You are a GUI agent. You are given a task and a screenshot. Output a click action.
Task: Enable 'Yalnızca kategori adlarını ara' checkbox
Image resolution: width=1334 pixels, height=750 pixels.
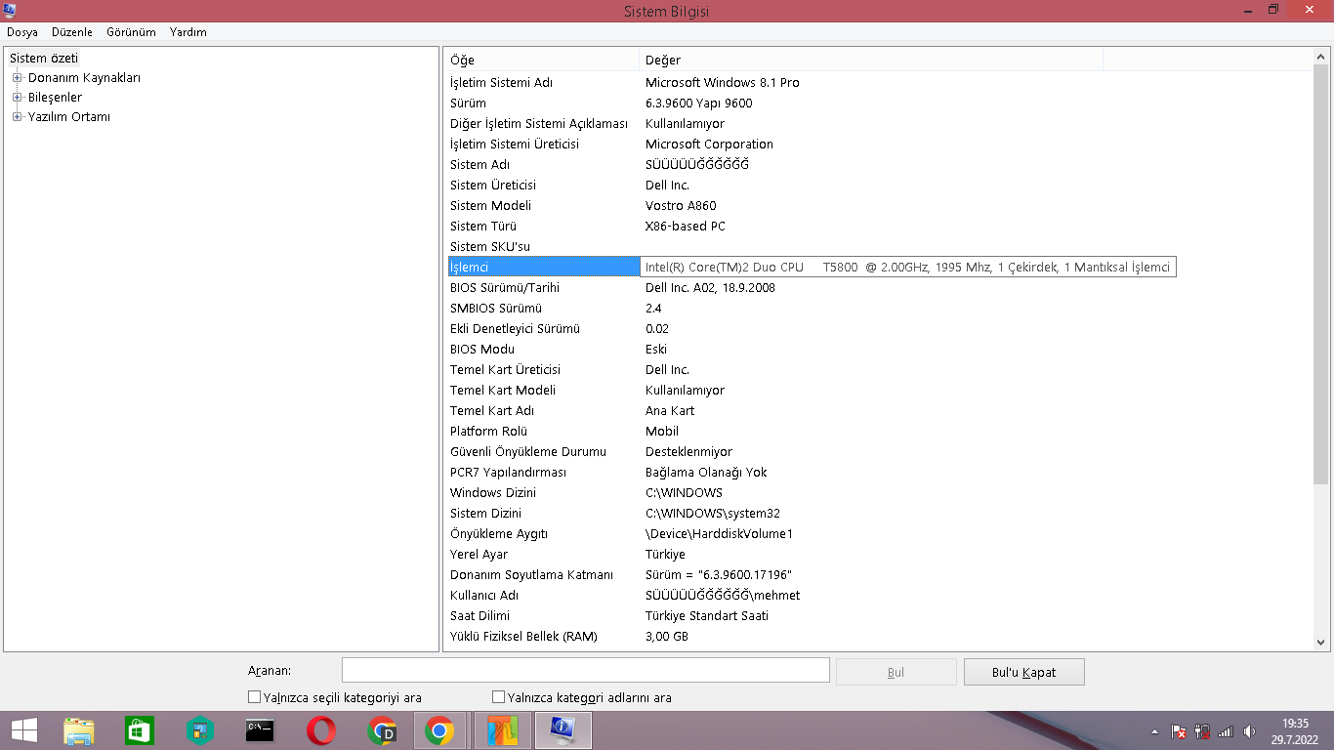[x=498, y=697]
